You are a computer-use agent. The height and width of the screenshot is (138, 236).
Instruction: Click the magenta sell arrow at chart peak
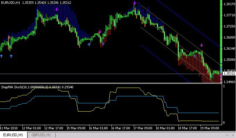point(135,3)
